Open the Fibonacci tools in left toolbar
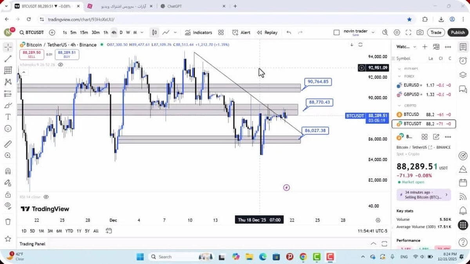 click(x=8, y=71)
